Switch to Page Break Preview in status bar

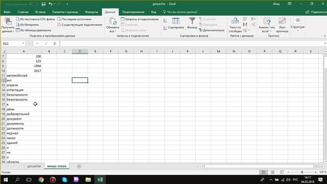click(x=282, y=172)
